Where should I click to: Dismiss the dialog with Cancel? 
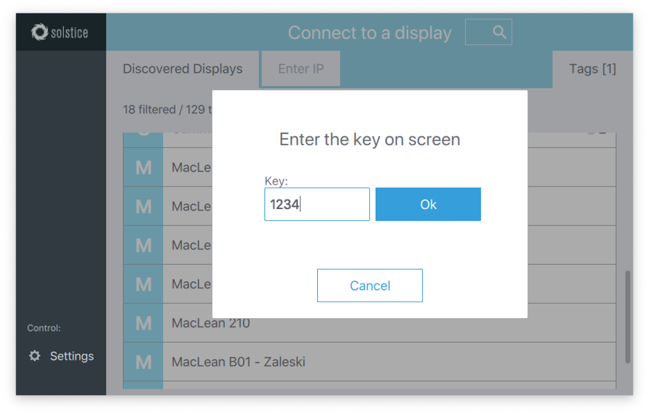(370, 285)
